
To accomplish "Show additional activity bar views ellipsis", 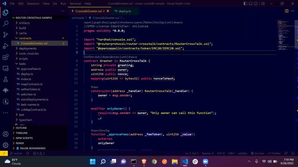I will pyautogui.click(x=6, y=113).
